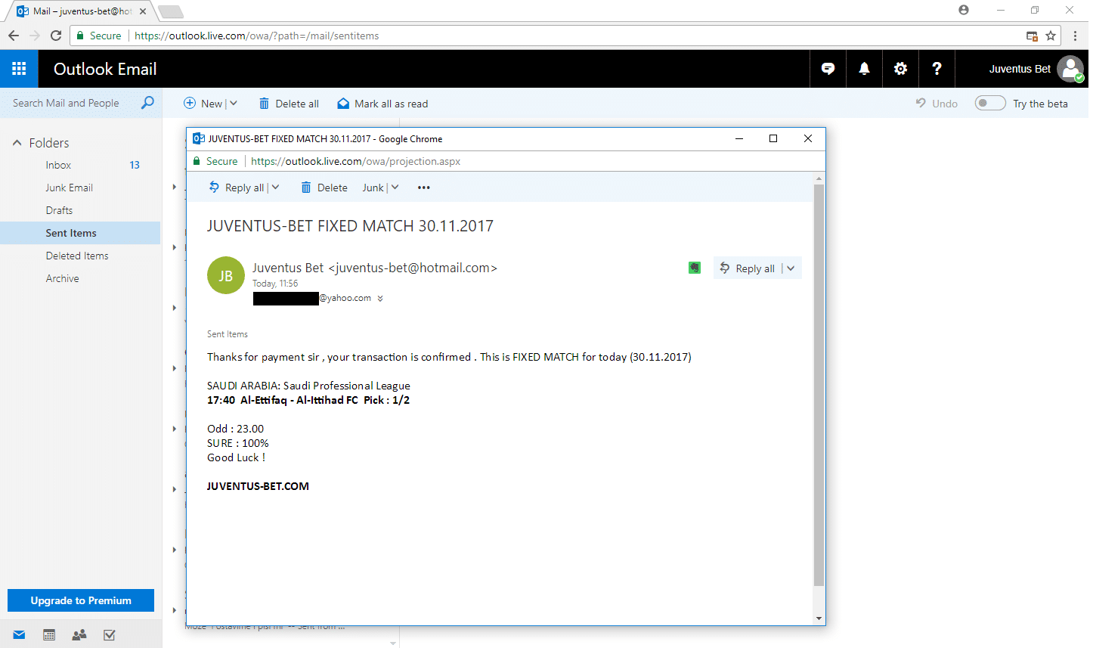Image resolution: width=1093 pixels, height=648 pixels.
Task: Click the search magnifier icon
Action: [147, 103]
